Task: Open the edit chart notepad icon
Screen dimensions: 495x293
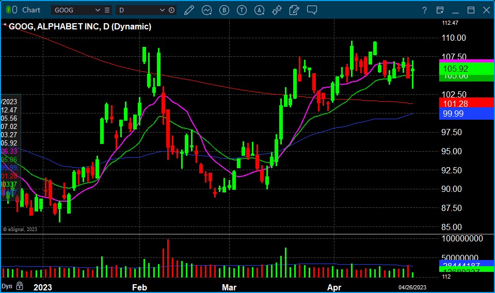Action: point(294,10)
